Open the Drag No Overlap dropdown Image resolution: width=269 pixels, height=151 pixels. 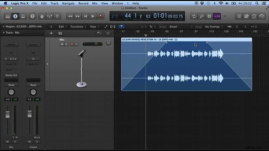coord(214,27)
